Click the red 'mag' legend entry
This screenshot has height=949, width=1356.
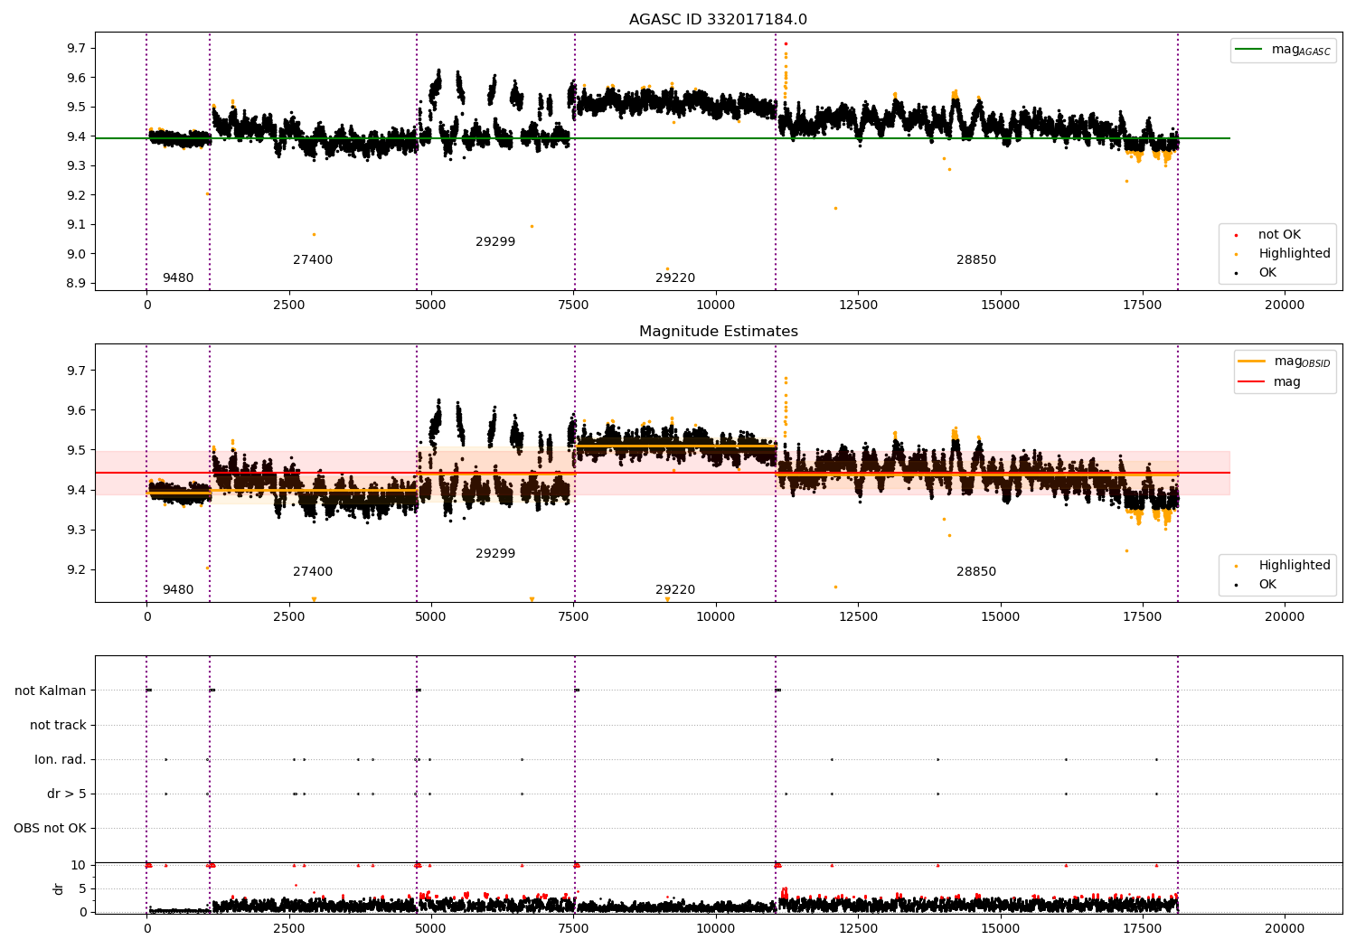(x=1270, y=382)
